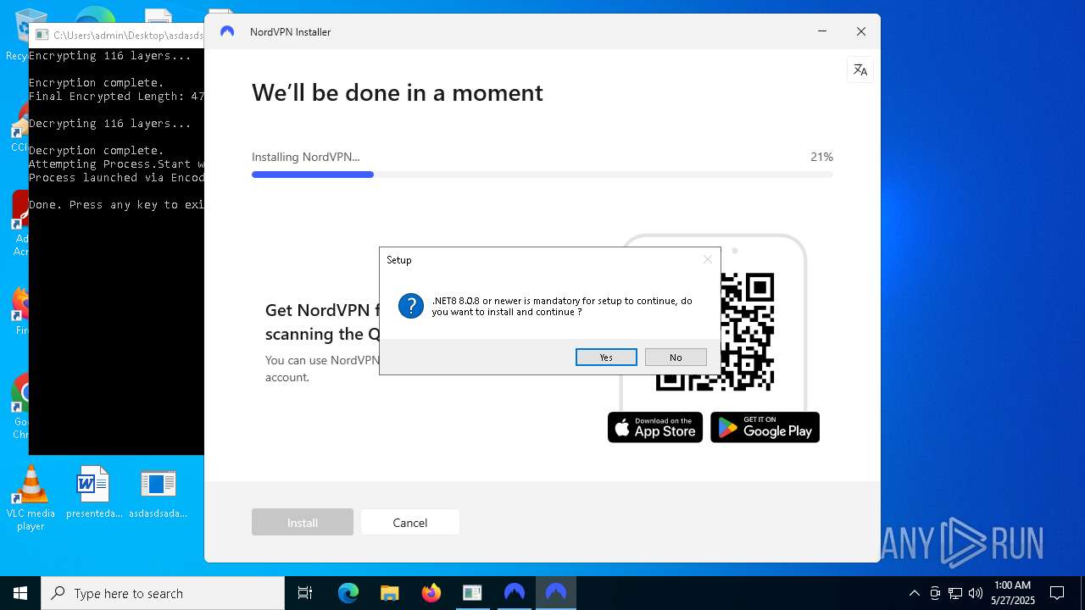Click Yes in the Setup dialog
1085x610 pixels.
(x=606, y=358)
